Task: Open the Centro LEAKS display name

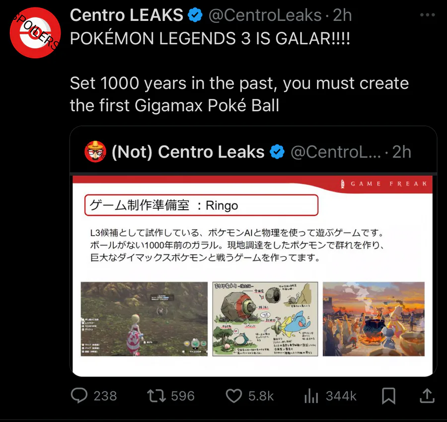Action: click(127, 15)
